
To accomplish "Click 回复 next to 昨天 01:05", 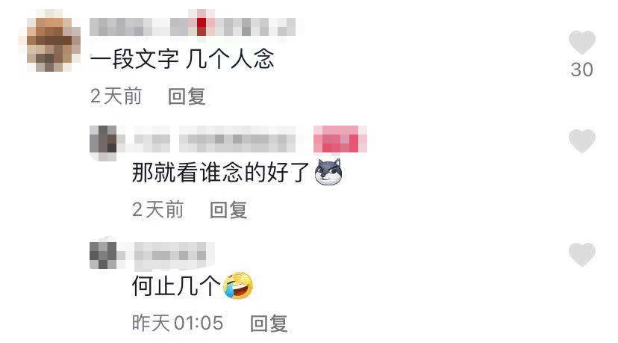I will point(269,324).
